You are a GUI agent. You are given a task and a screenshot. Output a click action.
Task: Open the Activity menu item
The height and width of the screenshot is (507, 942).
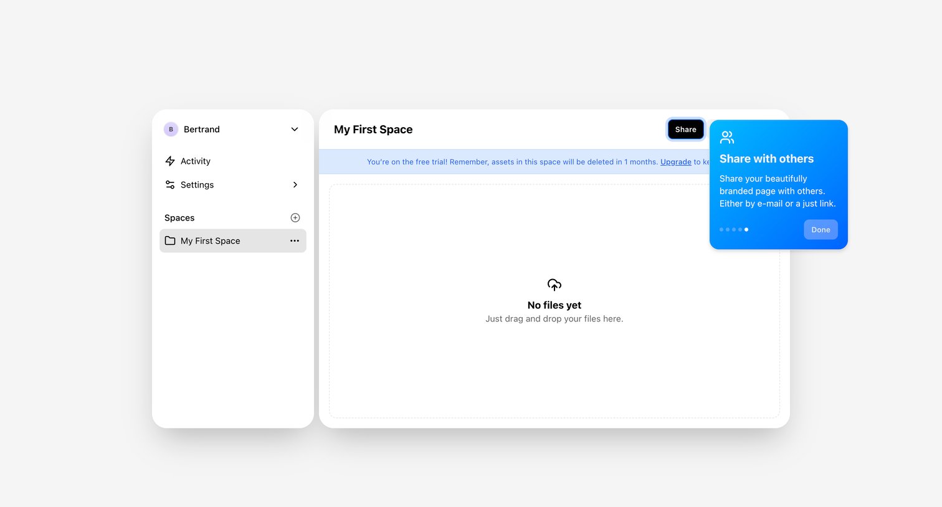point(233,161)
